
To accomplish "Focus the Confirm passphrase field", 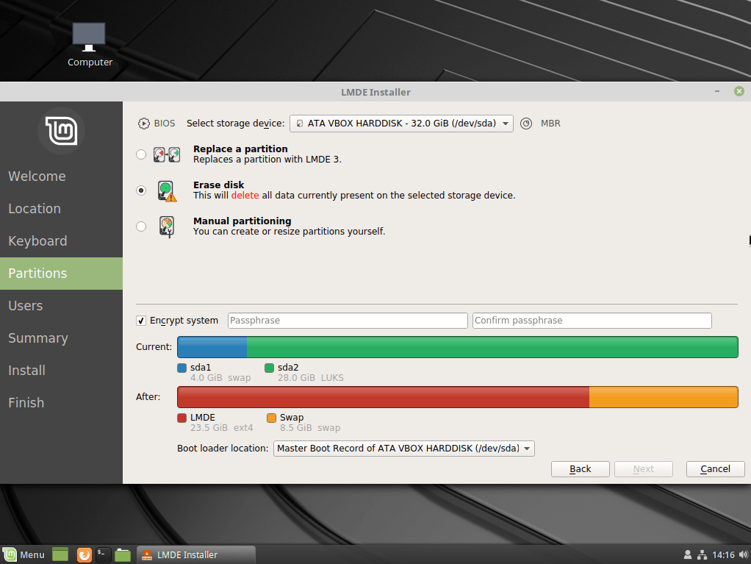I will point(592,321).
